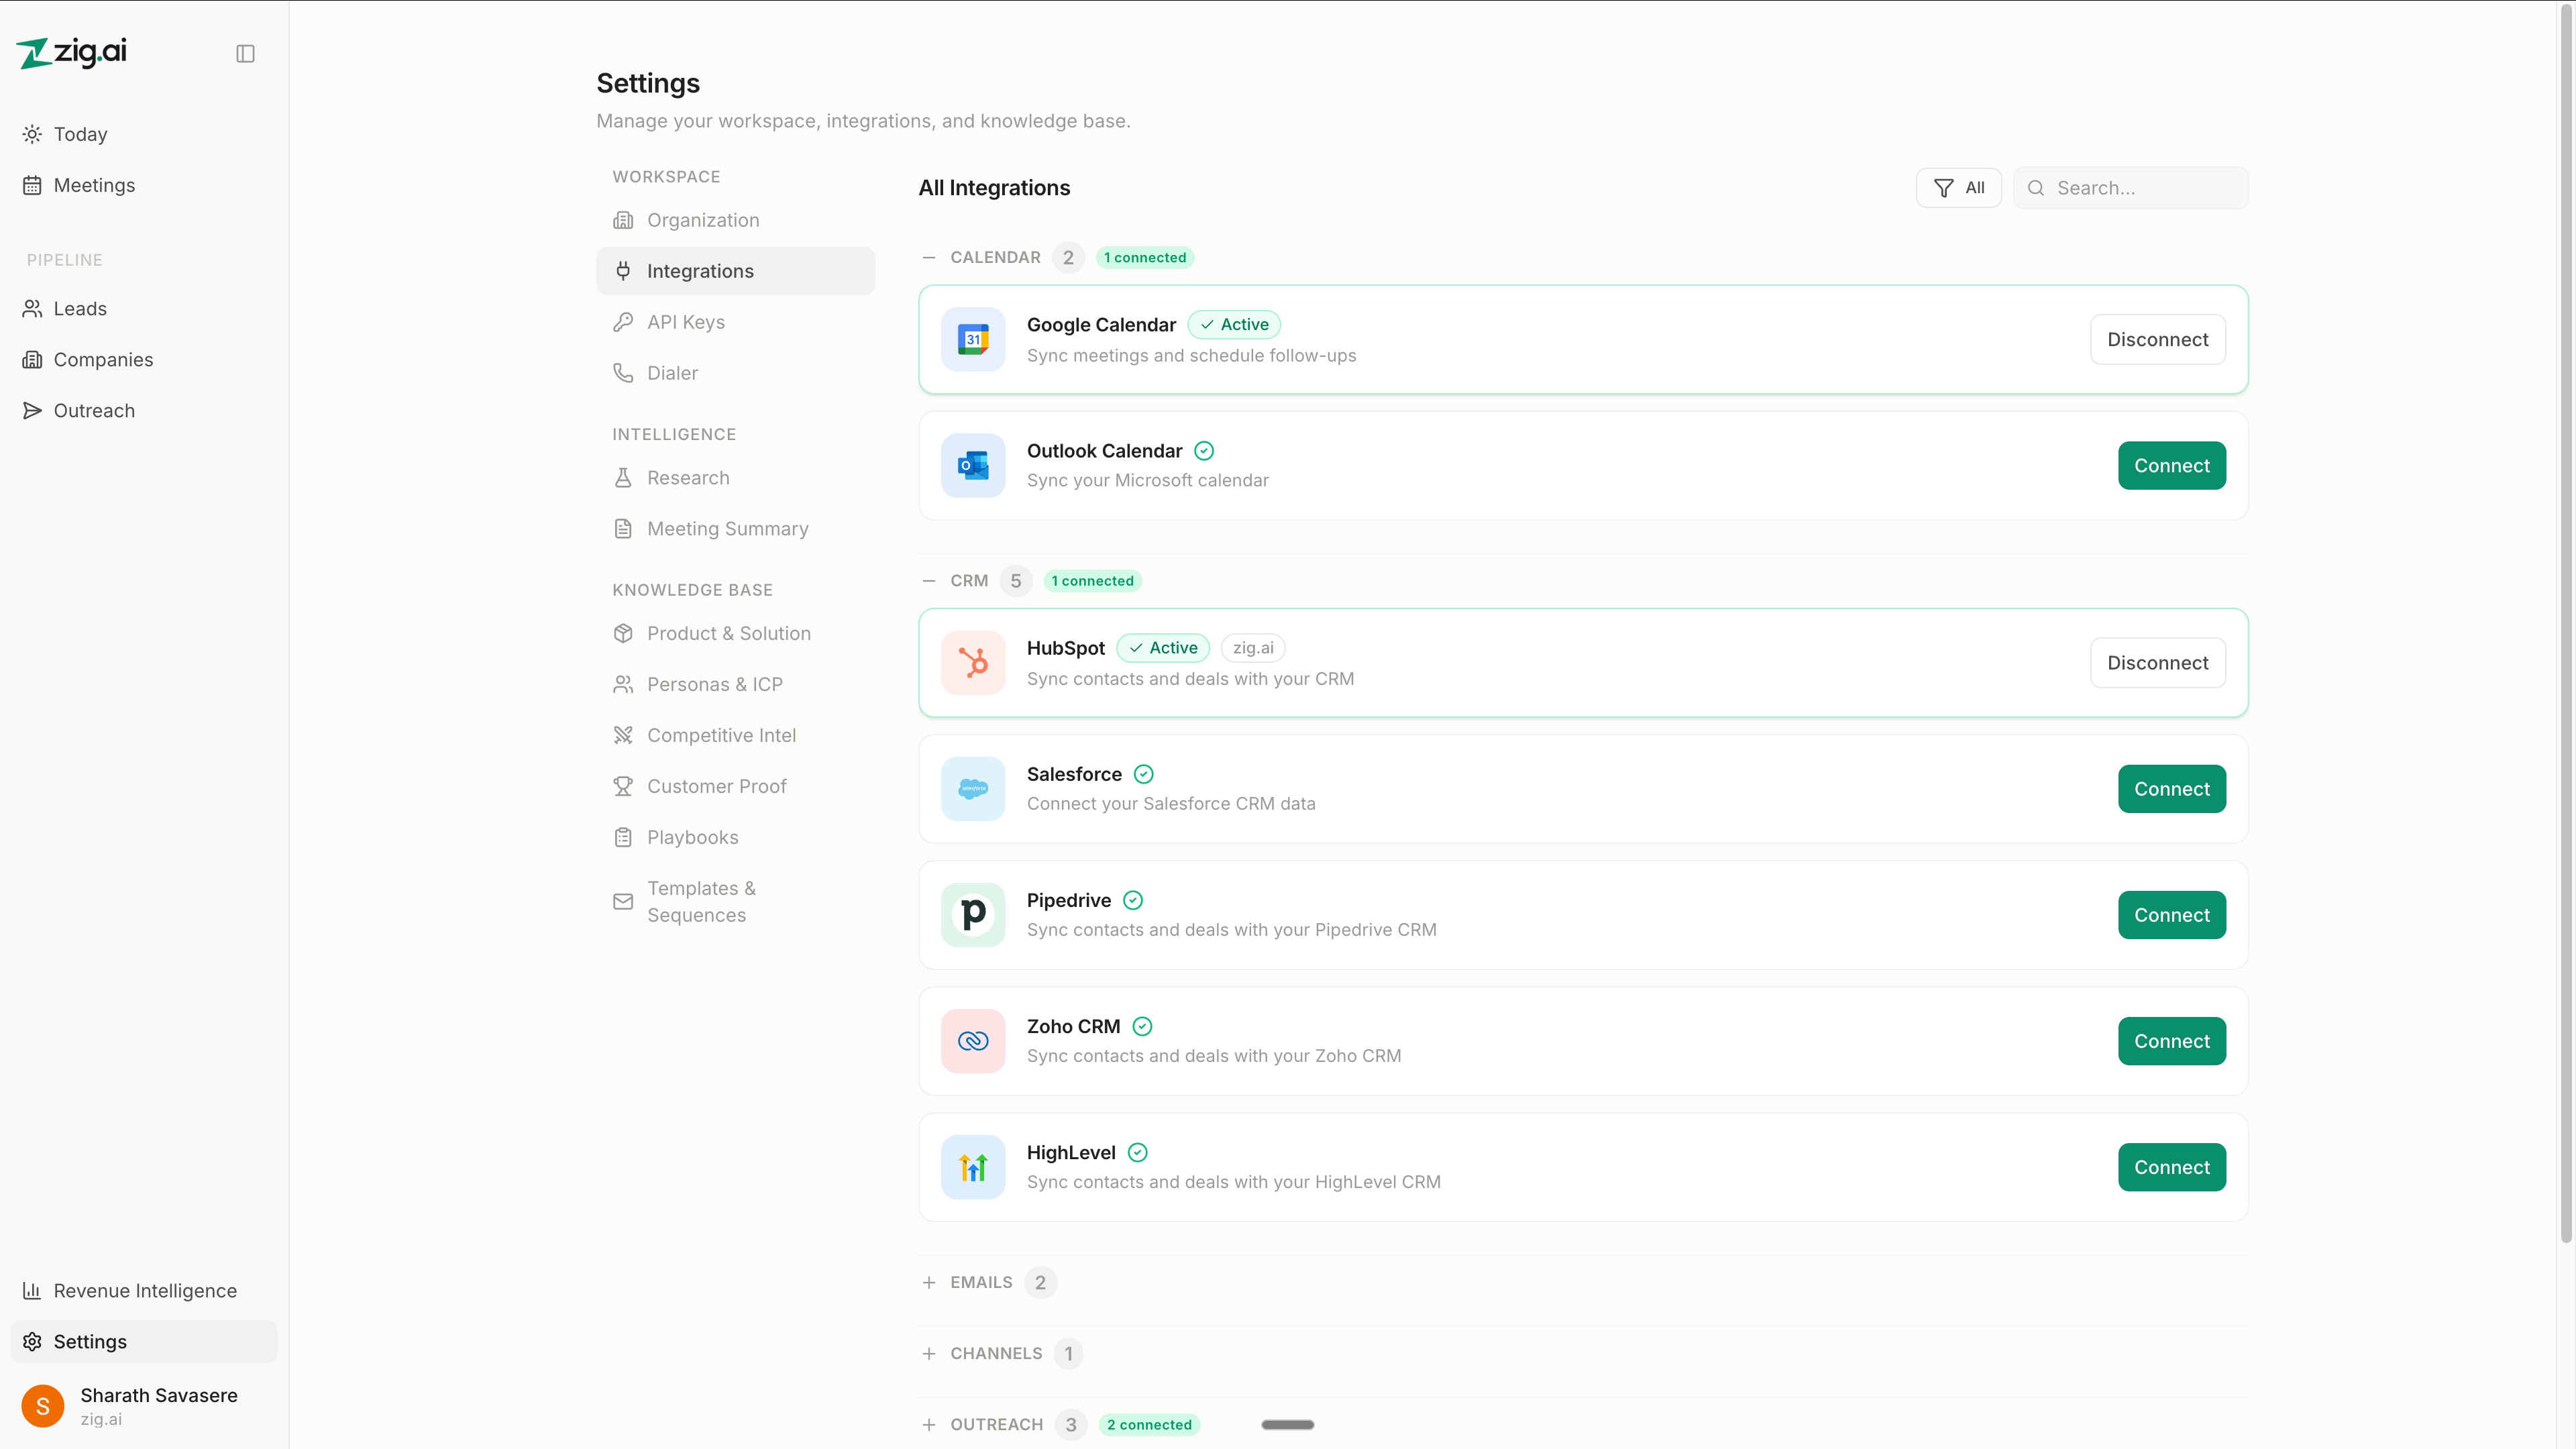Open Today in the sidebar
The image size is (2576, 1449).
pos(144,134)
